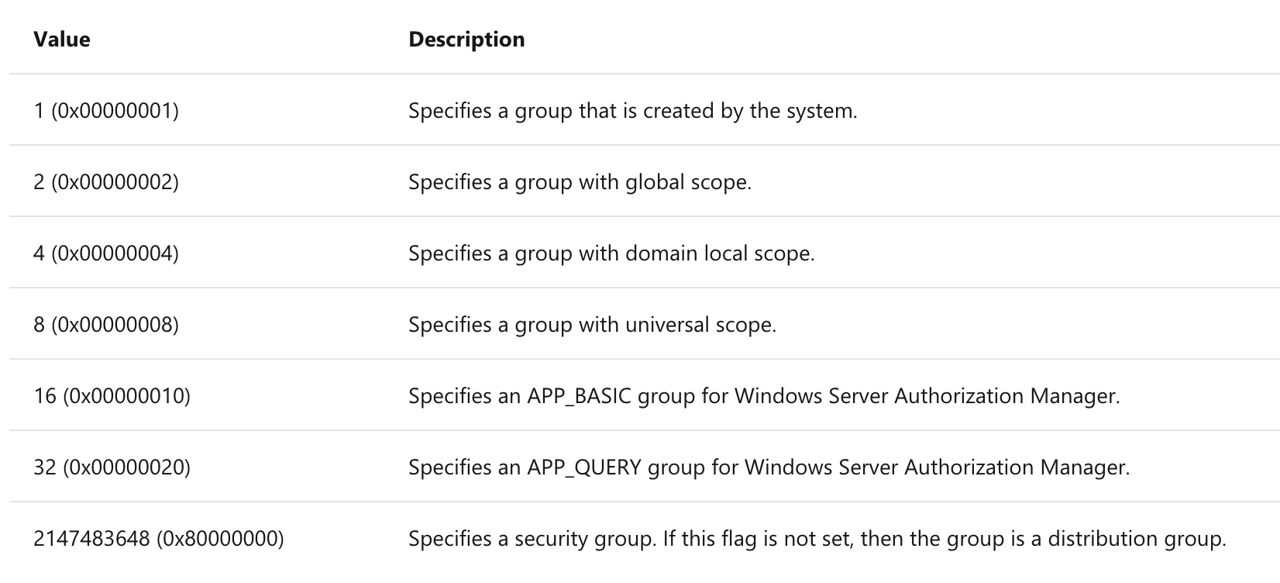Click the hex value (0x80000000)
This screenshot has height=583, width=1280.
(220, 539)
